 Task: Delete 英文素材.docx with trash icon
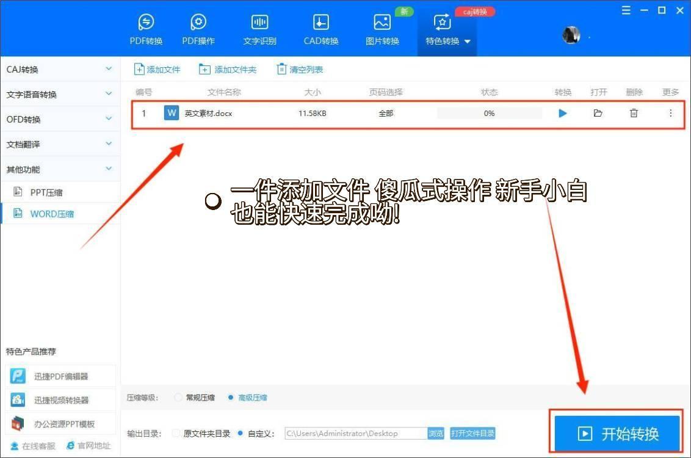[x=634, y=114]
